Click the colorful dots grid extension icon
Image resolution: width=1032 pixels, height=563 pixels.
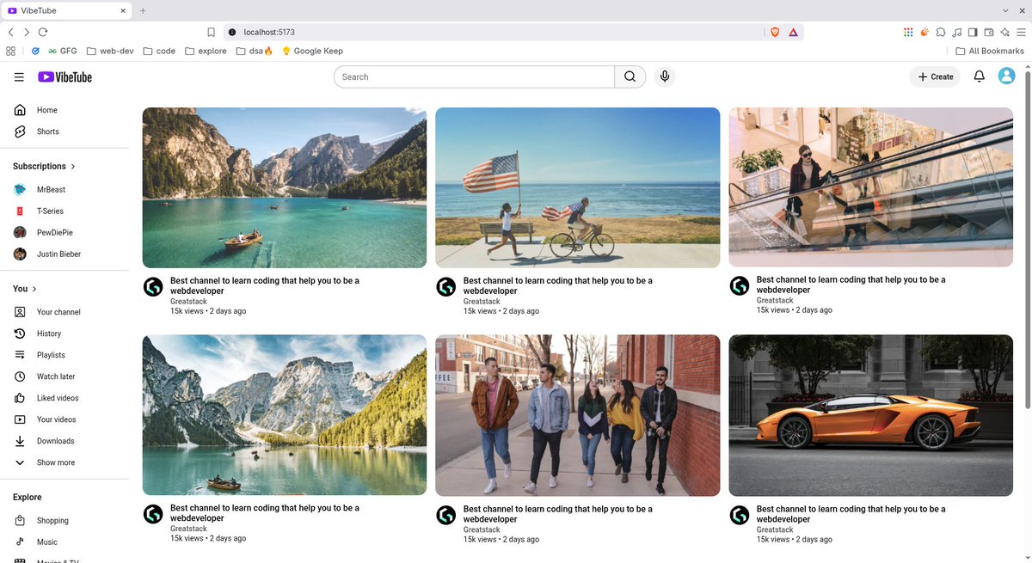pos(908,32)
